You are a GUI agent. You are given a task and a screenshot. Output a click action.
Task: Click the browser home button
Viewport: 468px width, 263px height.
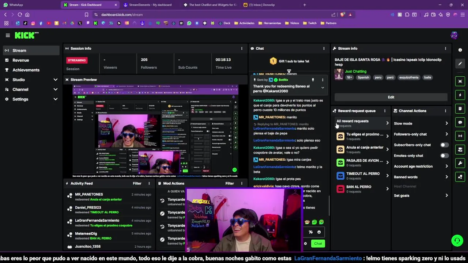point(27,15)
